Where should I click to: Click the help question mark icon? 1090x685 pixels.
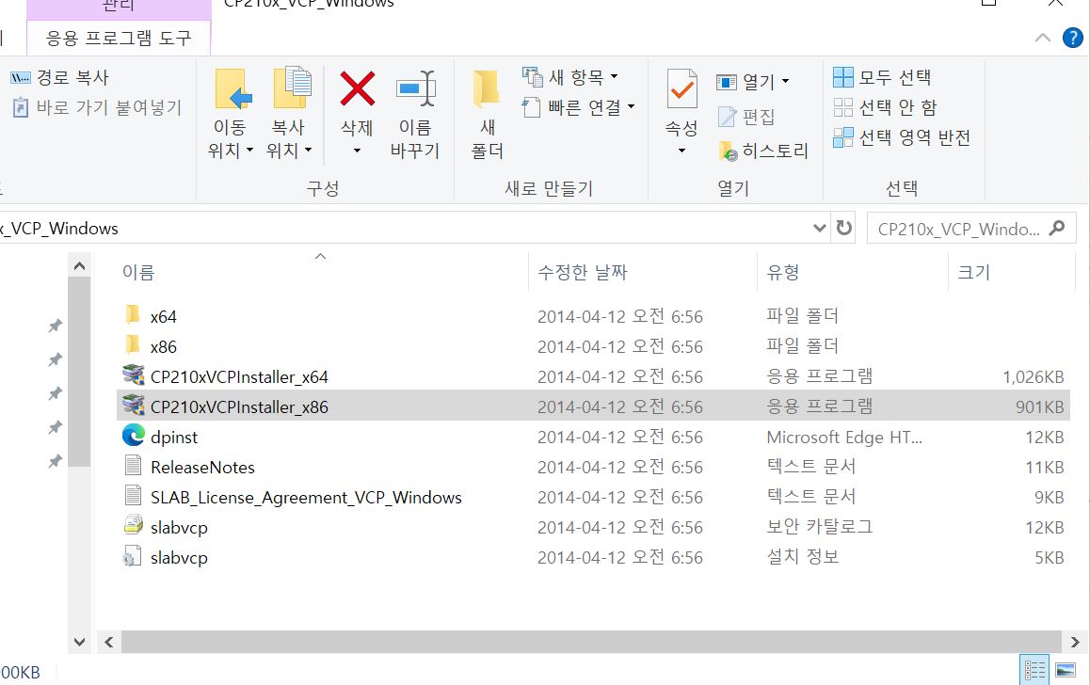[1072, 38]
